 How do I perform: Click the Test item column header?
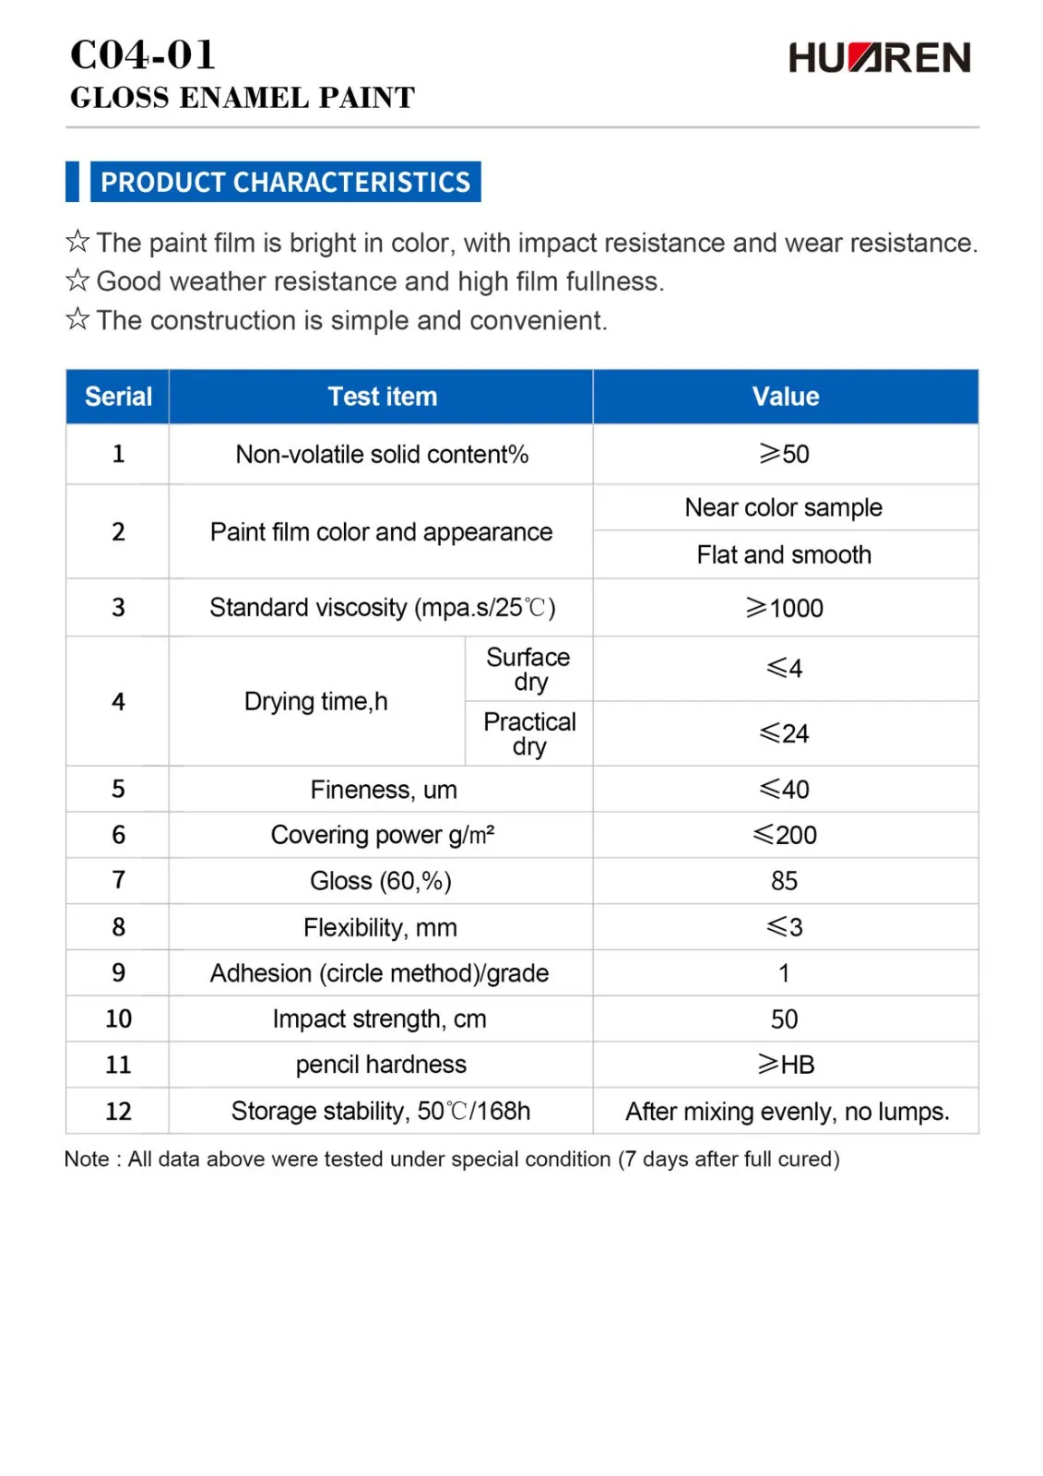[382, 397]
